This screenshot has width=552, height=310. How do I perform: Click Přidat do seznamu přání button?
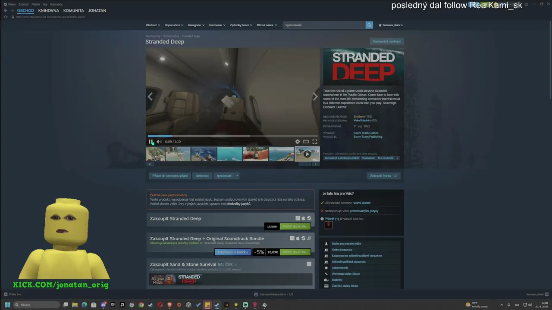[x=170, y=176]
